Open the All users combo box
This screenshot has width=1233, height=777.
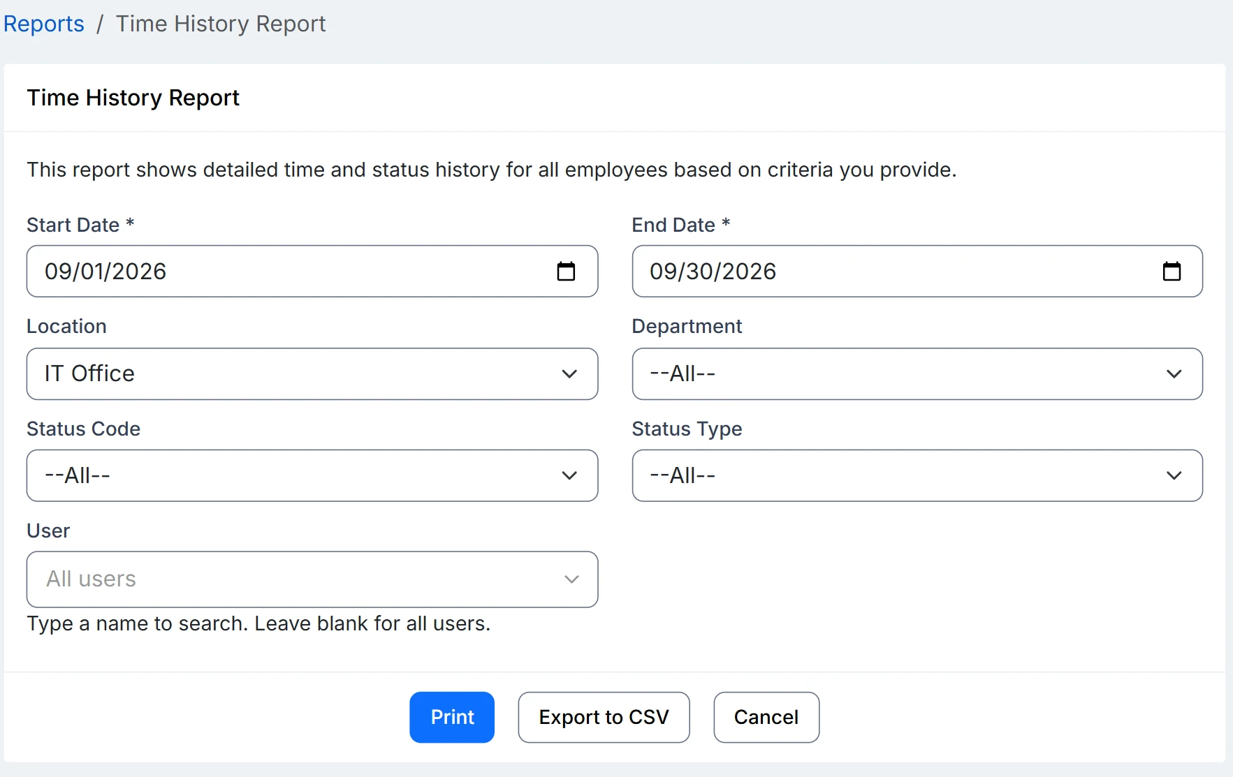point(312,579)
